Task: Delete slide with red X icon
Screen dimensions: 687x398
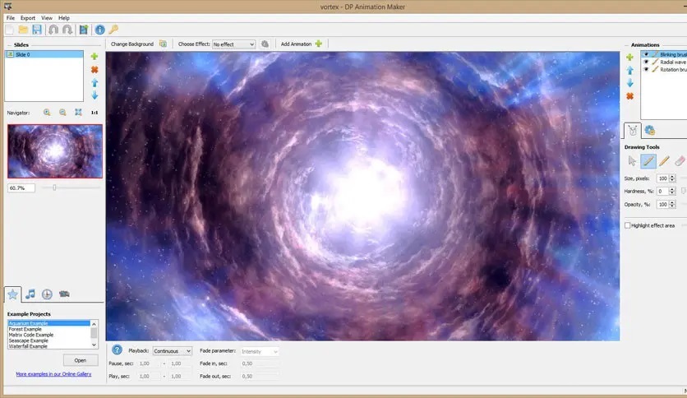Action: tap(95, 70)
